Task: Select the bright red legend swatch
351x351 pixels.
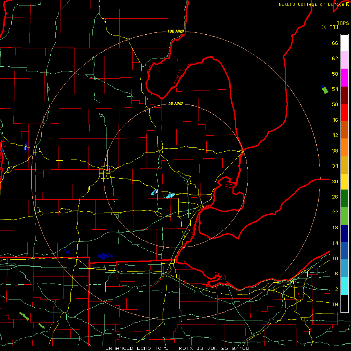Action: pos(344,112)
